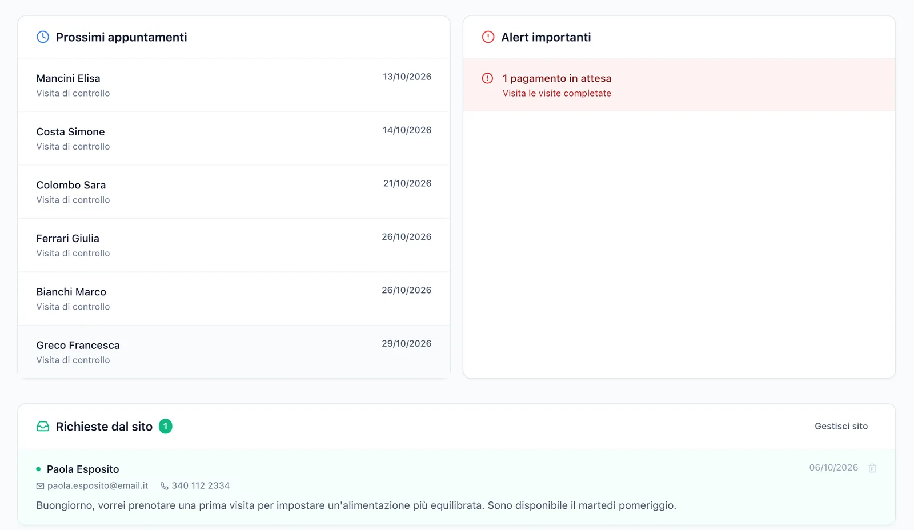Click the Richieste dal sito heading
This screenshot has height=530, width=914.
tap(104, 427)
